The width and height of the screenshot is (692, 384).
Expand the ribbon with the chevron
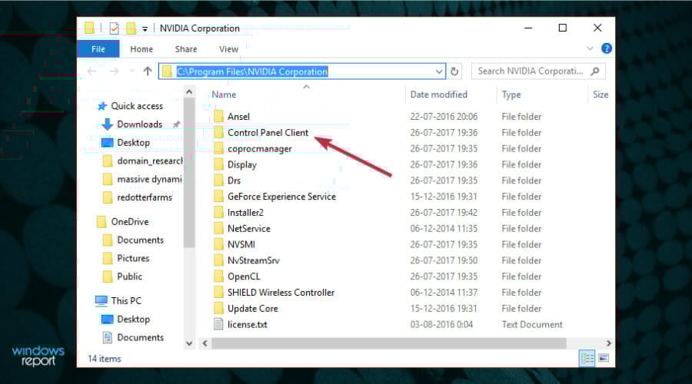pyautogui.click(x=590, y=48)
